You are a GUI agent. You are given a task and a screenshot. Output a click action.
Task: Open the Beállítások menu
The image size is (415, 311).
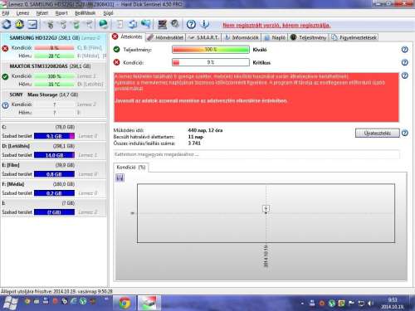[x=85, y=13]
